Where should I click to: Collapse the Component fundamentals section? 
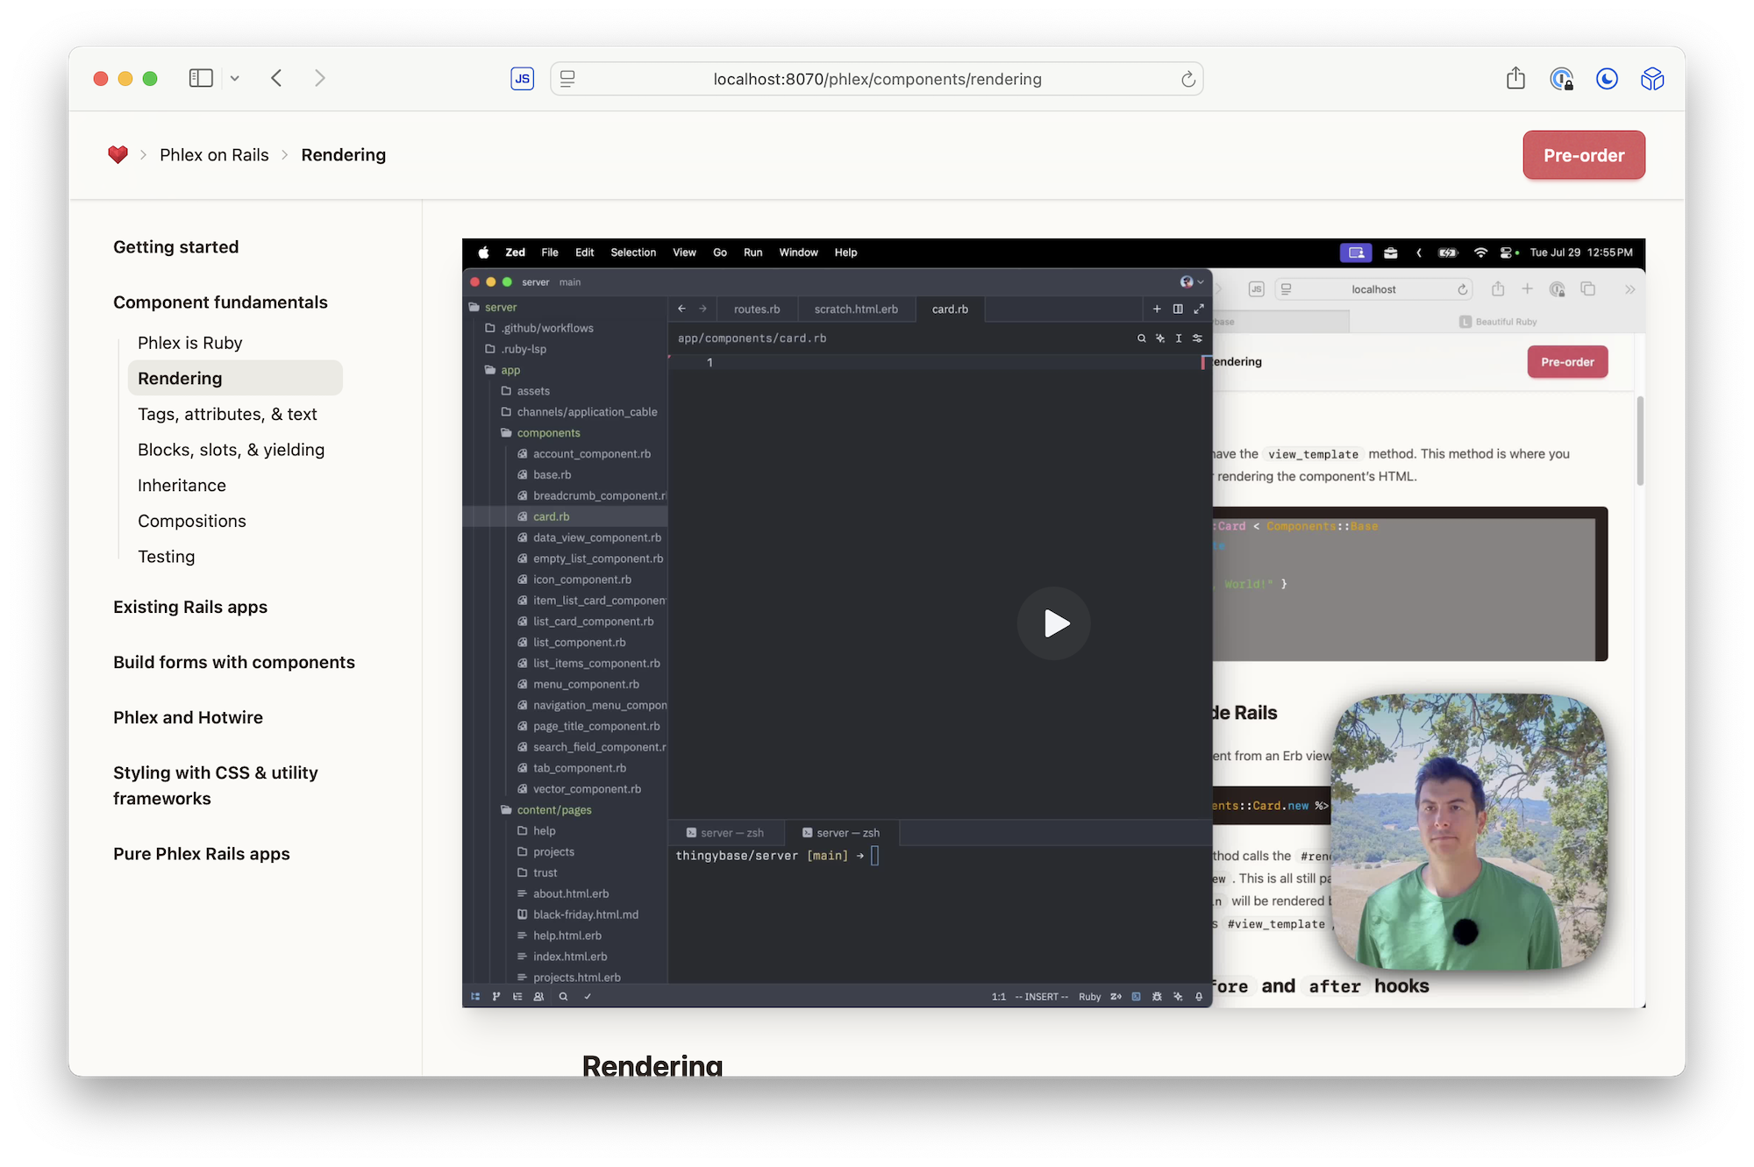(x=220, y=302)
